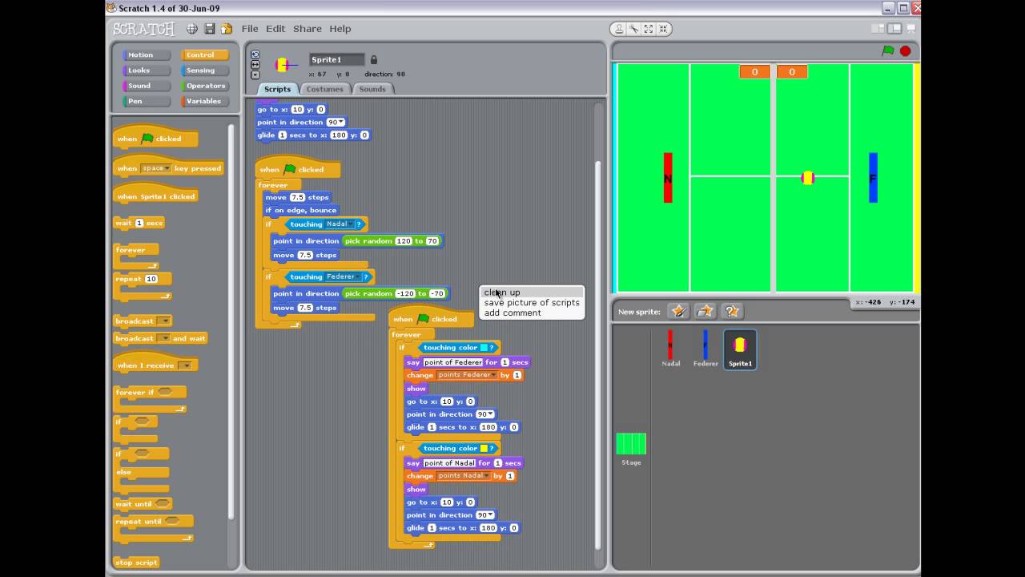Save the project with the floppy icon
Screen dimensions: 1025x577
tap(210, 29)
